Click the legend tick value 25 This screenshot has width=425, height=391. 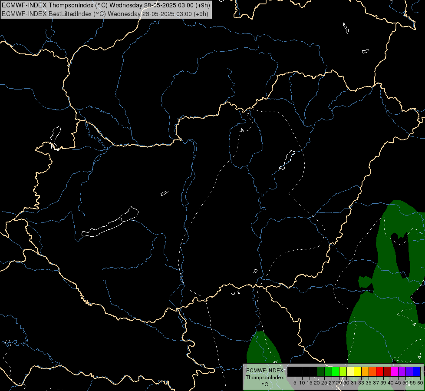pyautogui.click(x=324, y=383)
